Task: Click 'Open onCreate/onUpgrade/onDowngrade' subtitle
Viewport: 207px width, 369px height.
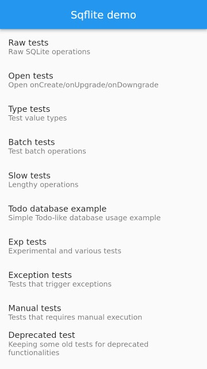Action: [83, 85]
